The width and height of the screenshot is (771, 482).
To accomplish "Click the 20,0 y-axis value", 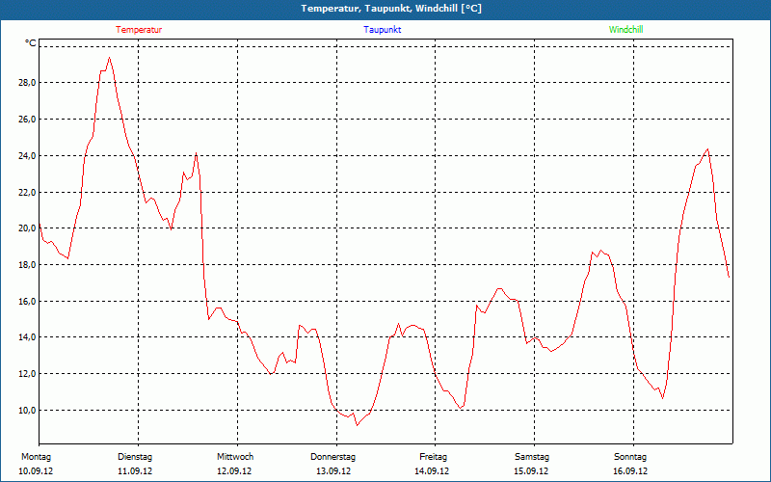I will pyautogui.click(x=27, y=228).
